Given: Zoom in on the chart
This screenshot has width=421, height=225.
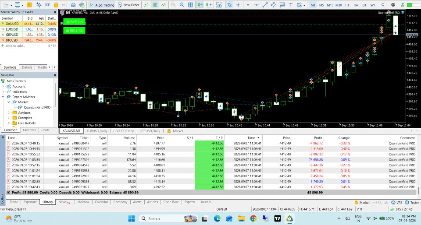Looking at the screenshot, I should point(173,5).
